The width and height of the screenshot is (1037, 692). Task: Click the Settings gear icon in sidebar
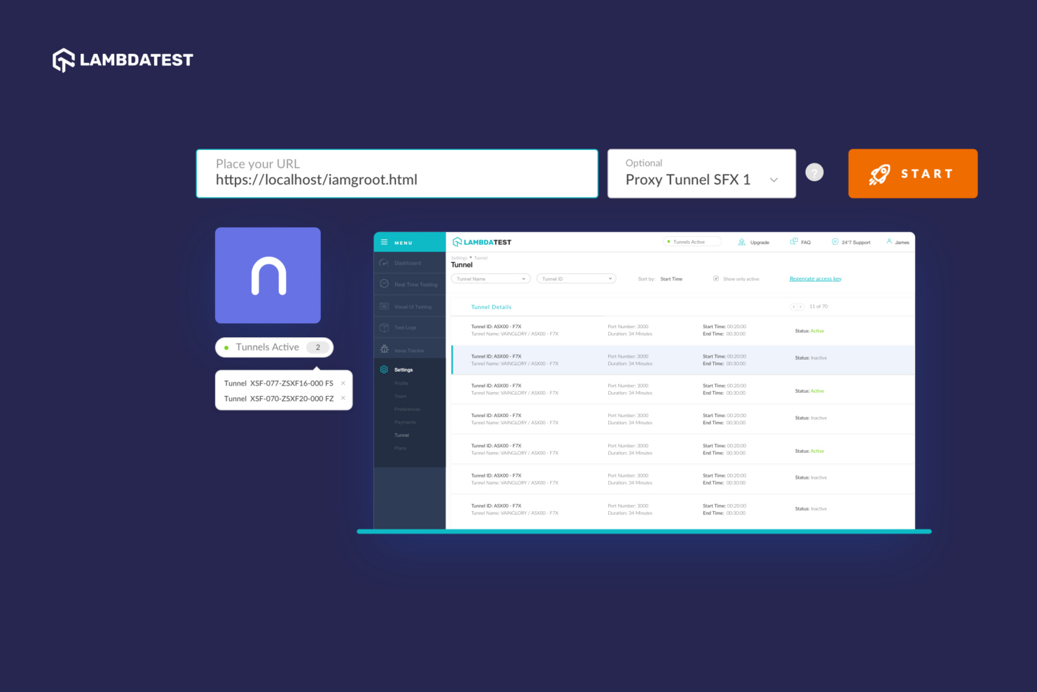tap(384, 369)
